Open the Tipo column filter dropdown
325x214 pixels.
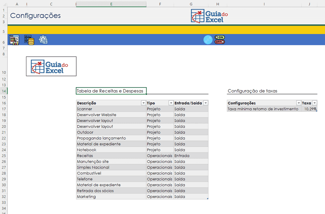coord(171,103)
